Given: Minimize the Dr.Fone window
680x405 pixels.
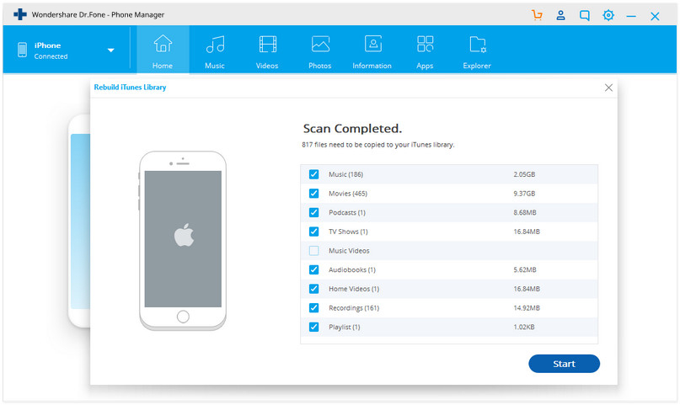Looking at the screenshot, I should pyautogui.click(x=631, y=16).
